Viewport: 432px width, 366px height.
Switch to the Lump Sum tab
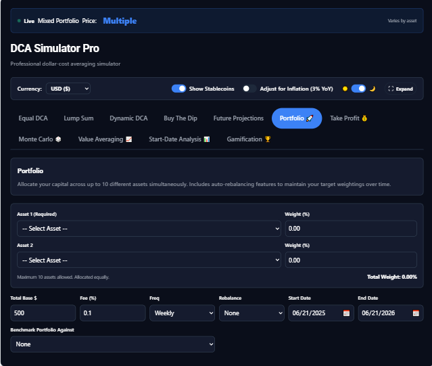(x=78, y=118)
